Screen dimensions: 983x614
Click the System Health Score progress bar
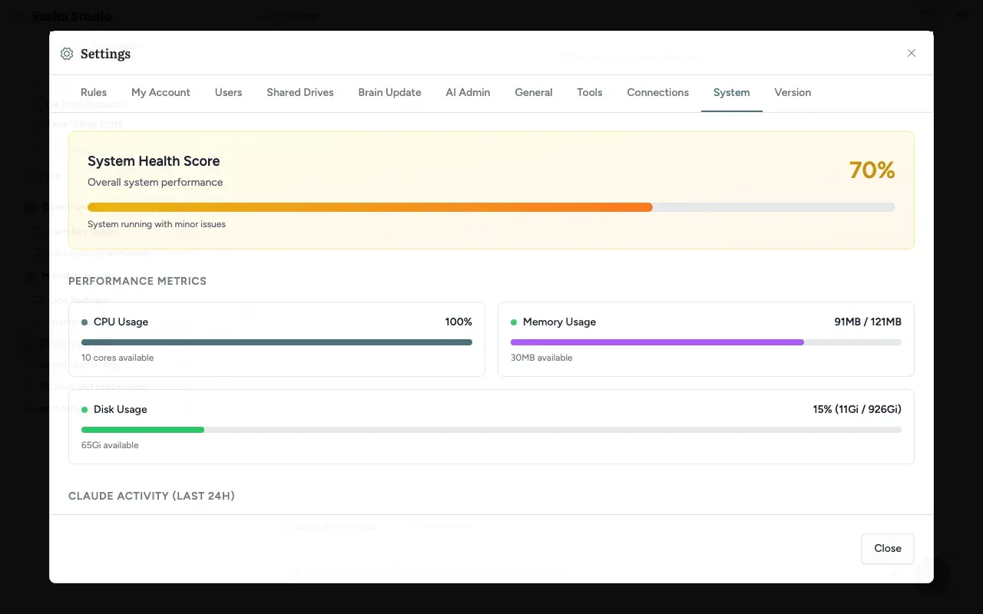click(491, 207)
